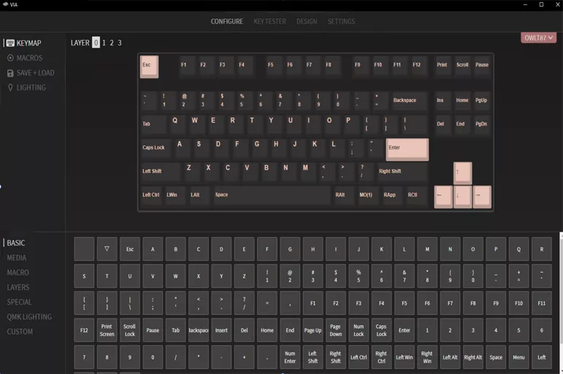Open the MACRO keycode category
Screen dimensions: 563x374
pos(18,273)
